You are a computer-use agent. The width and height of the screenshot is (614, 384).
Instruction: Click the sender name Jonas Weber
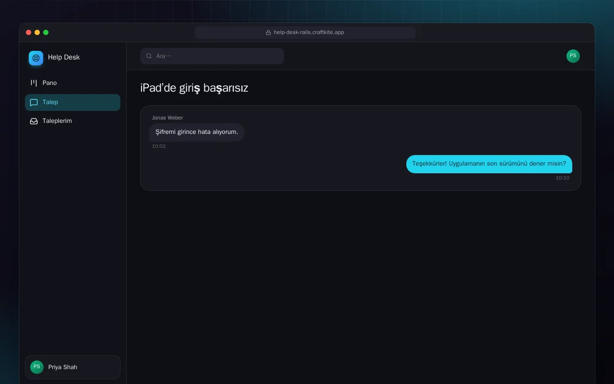(x=167, y=118)
